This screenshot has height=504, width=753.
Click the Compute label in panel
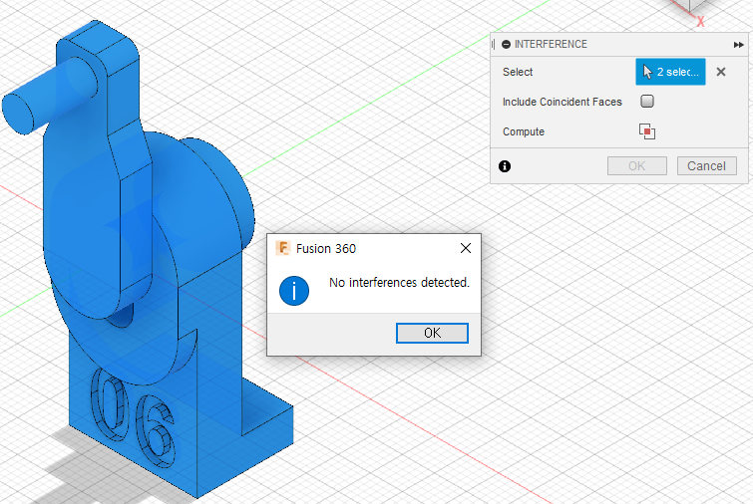click(x=523, y=131)
